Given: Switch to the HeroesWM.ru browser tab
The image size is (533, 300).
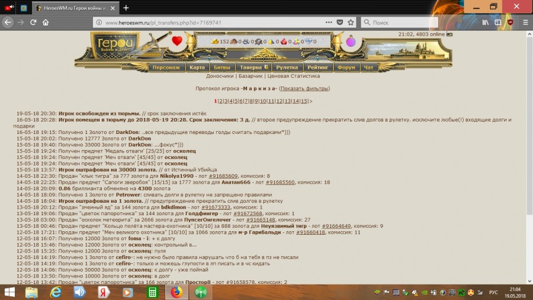Looking at the screenshot, I should click(x=71, y=8).
